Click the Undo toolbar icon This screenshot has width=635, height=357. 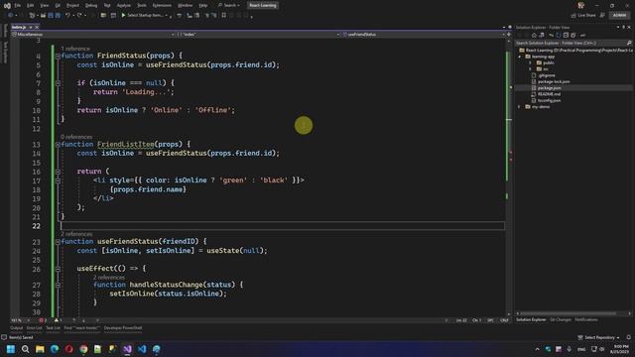(67, 16)
